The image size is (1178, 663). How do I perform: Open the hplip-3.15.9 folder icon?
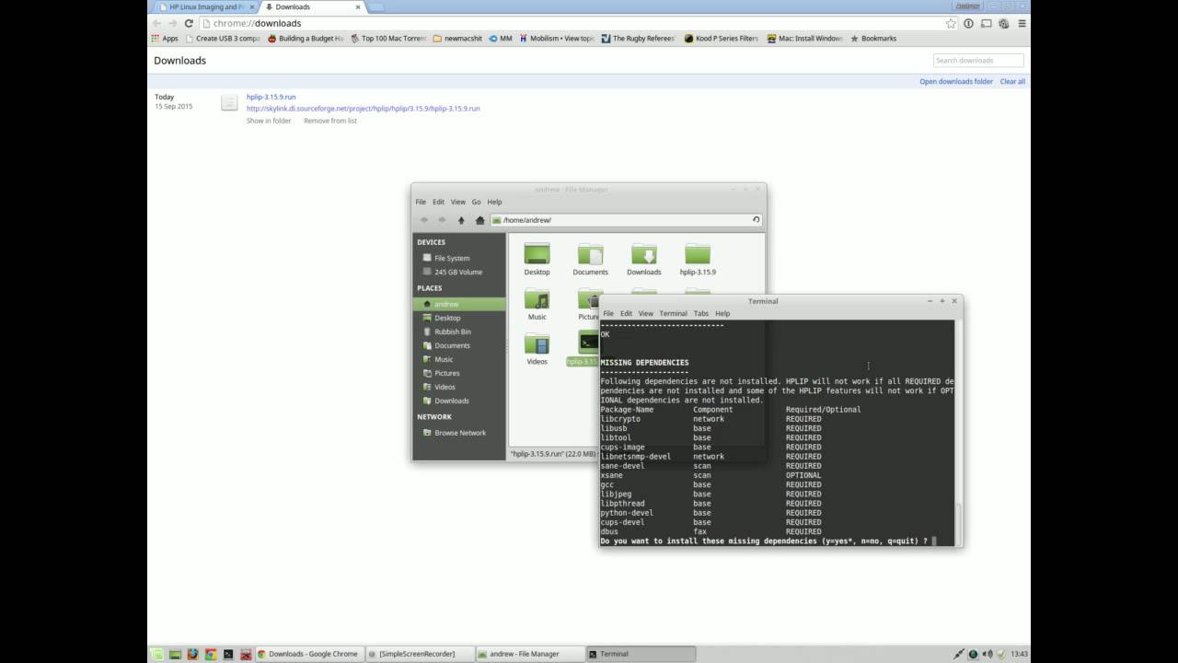tap(698, 254)
